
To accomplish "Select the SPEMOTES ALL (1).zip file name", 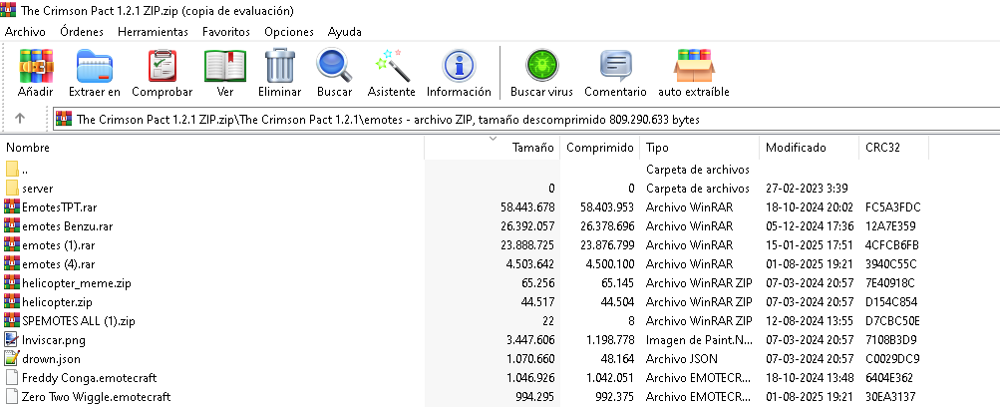I will coord(79,320).
